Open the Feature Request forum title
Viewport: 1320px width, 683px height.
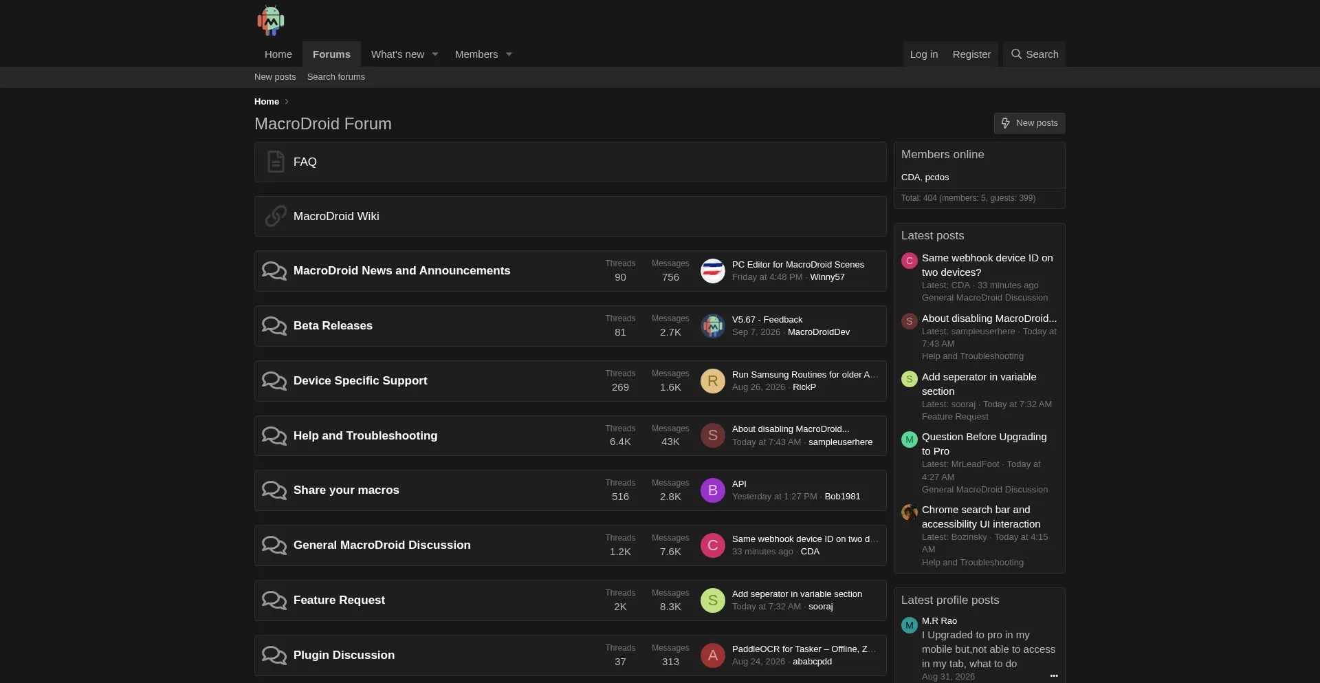click(339, 600)
